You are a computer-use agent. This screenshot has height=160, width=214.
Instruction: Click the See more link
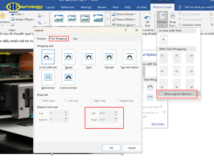(x=158, y=124)
